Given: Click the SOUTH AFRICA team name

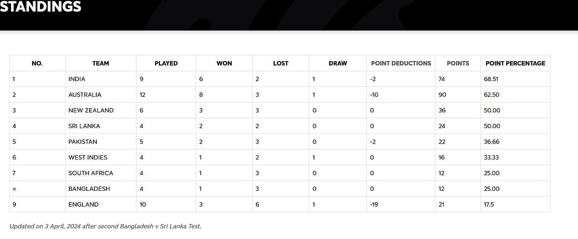Looking at the screenshot, I should (90, 173).
